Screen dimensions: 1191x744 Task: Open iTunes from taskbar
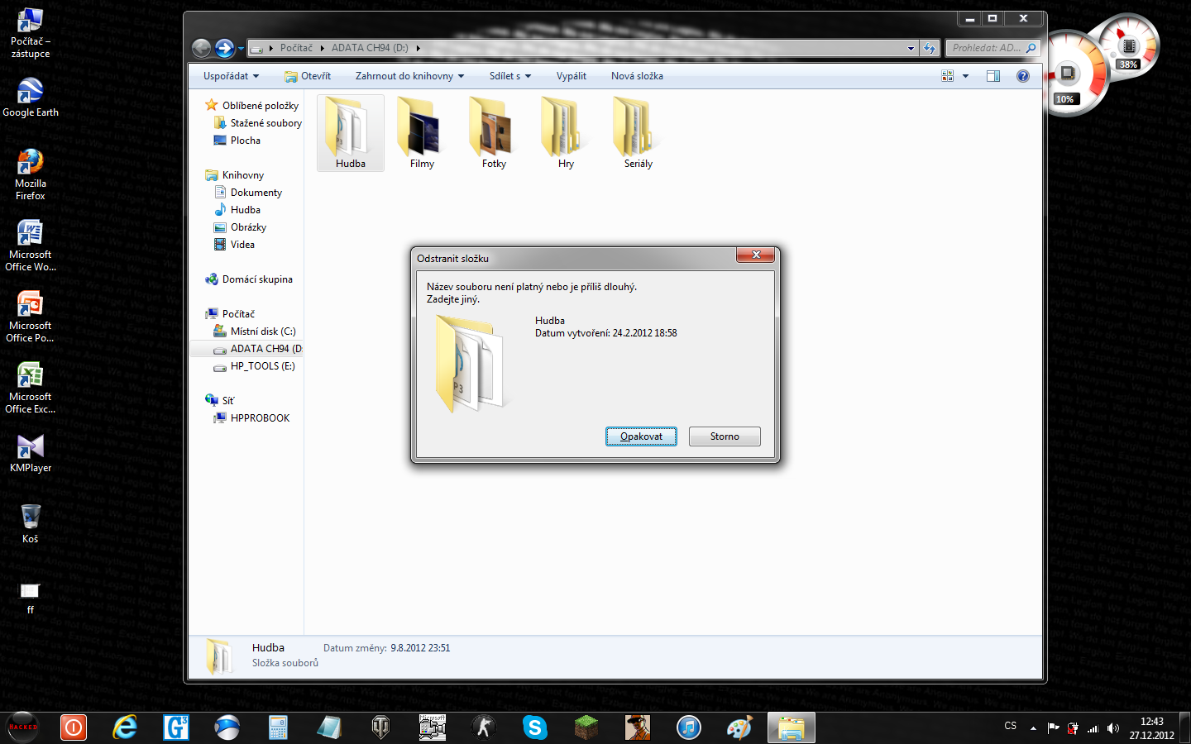coord(689,727)
